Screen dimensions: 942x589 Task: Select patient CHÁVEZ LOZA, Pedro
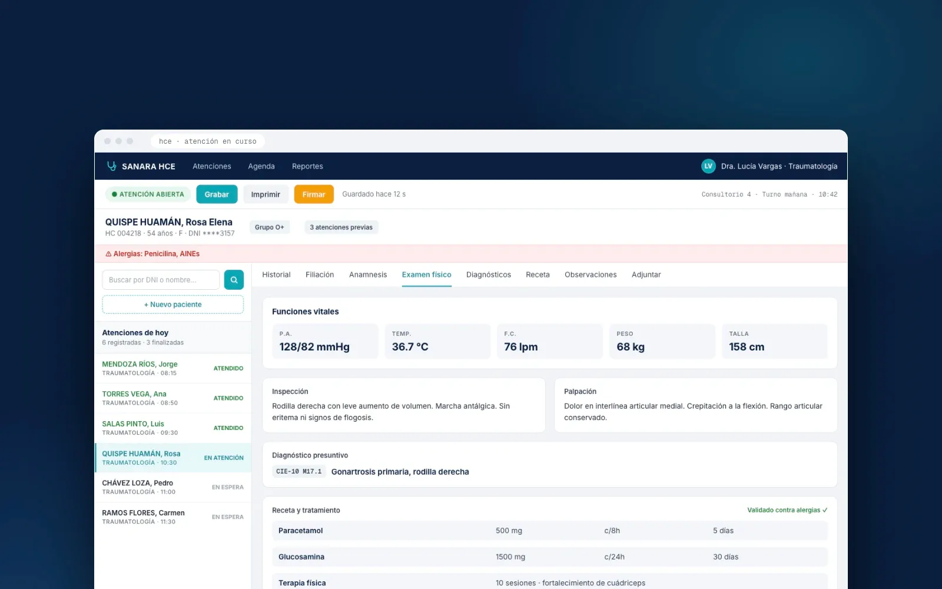[173, 487]
